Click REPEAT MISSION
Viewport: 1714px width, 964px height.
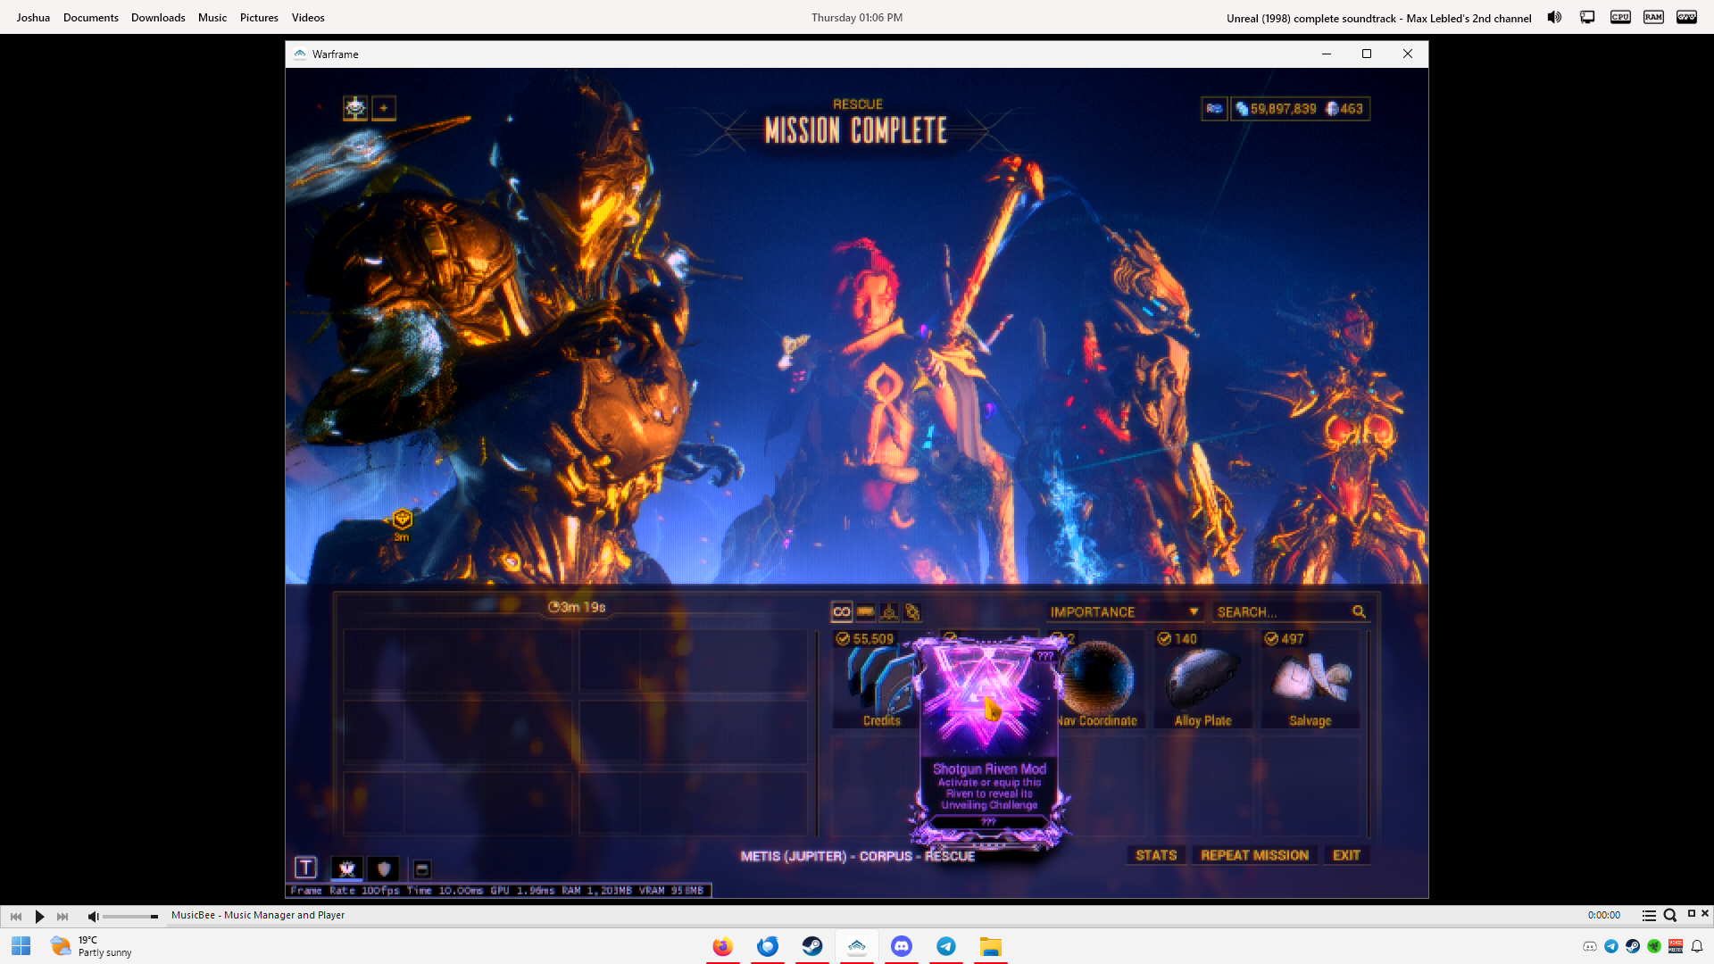click(1254, 855)
